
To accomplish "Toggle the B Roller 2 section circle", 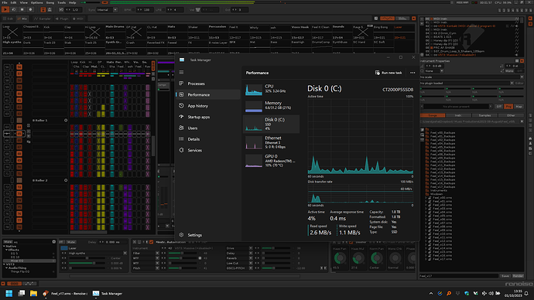I will click(x=66, y=180).
